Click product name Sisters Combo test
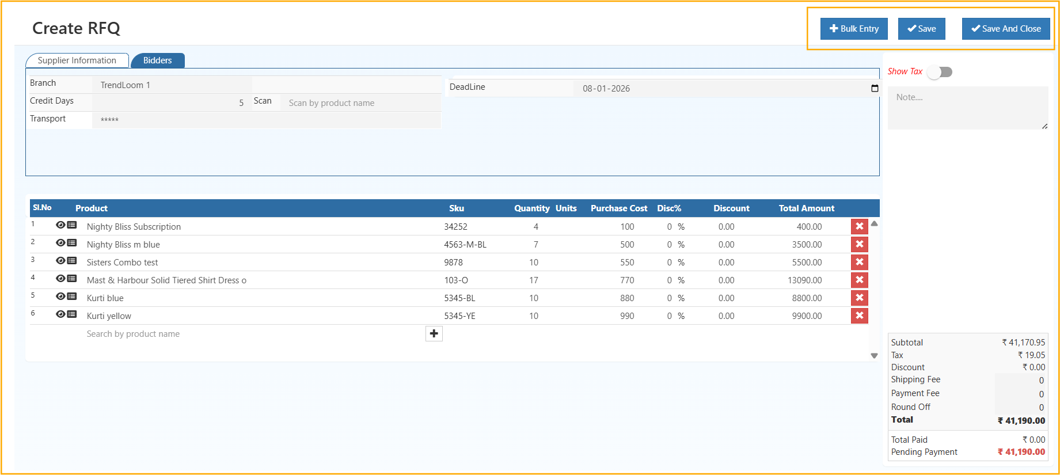 122,263
